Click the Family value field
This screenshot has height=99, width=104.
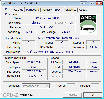(x=29, y=42)
